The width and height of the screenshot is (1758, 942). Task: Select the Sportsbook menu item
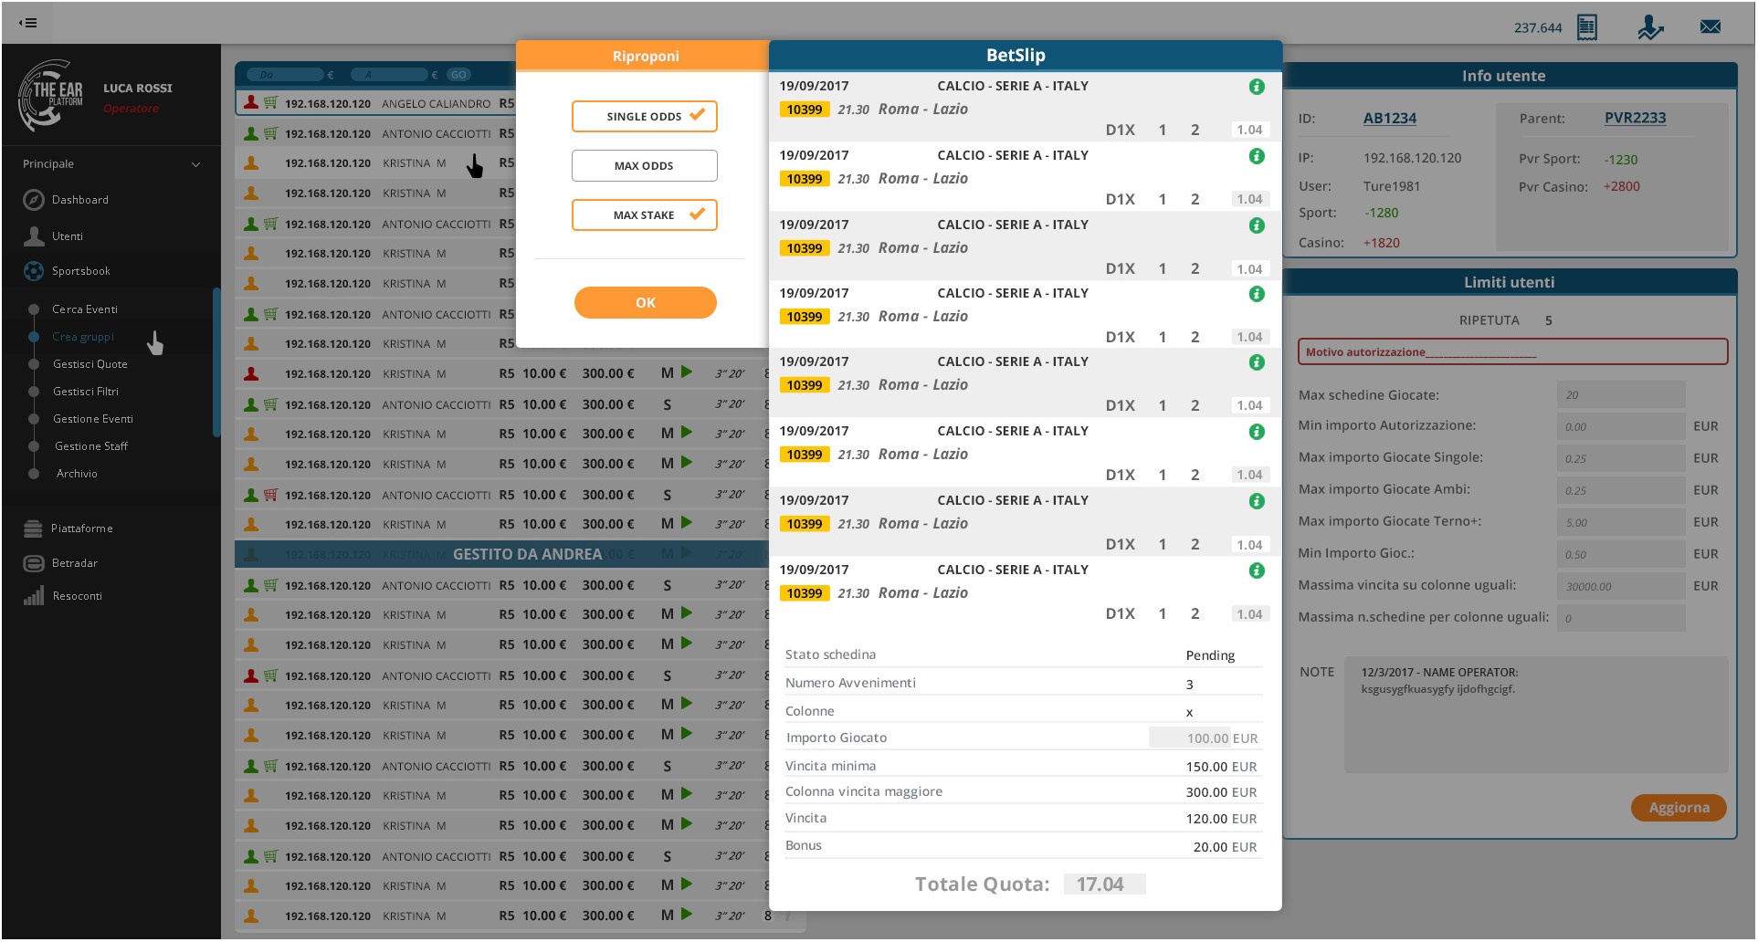click(81, 271)
